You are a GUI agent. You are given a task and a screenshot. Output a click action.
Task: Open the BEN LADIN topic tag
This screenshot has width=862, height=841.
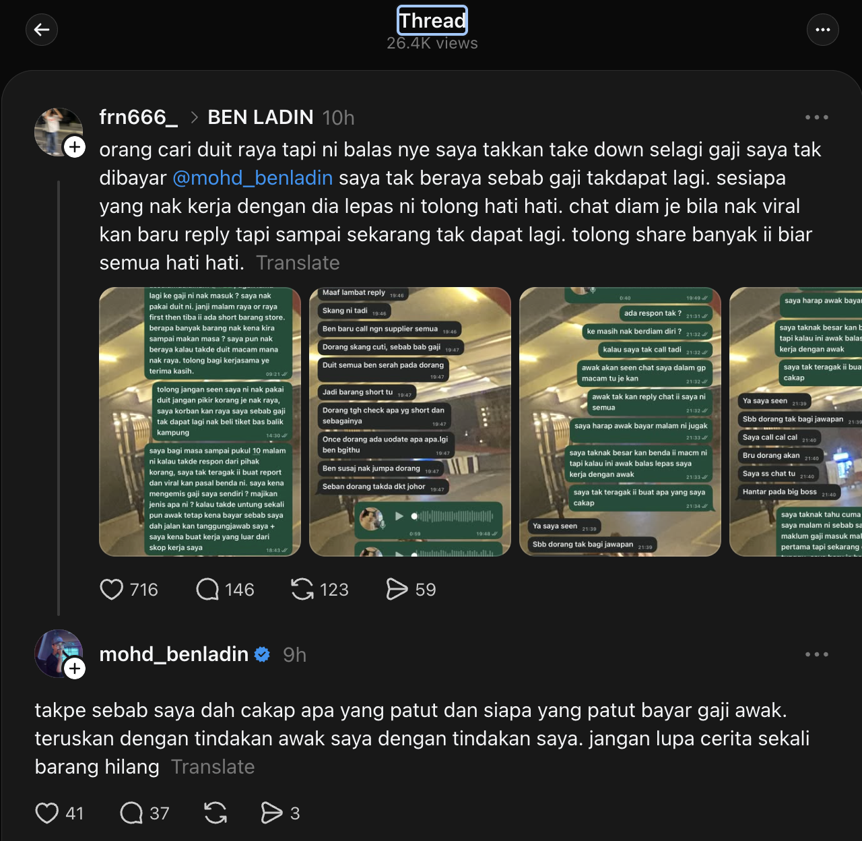coord(261,117)
